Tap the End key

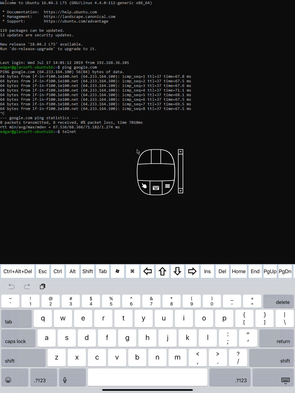coord(255,271)
